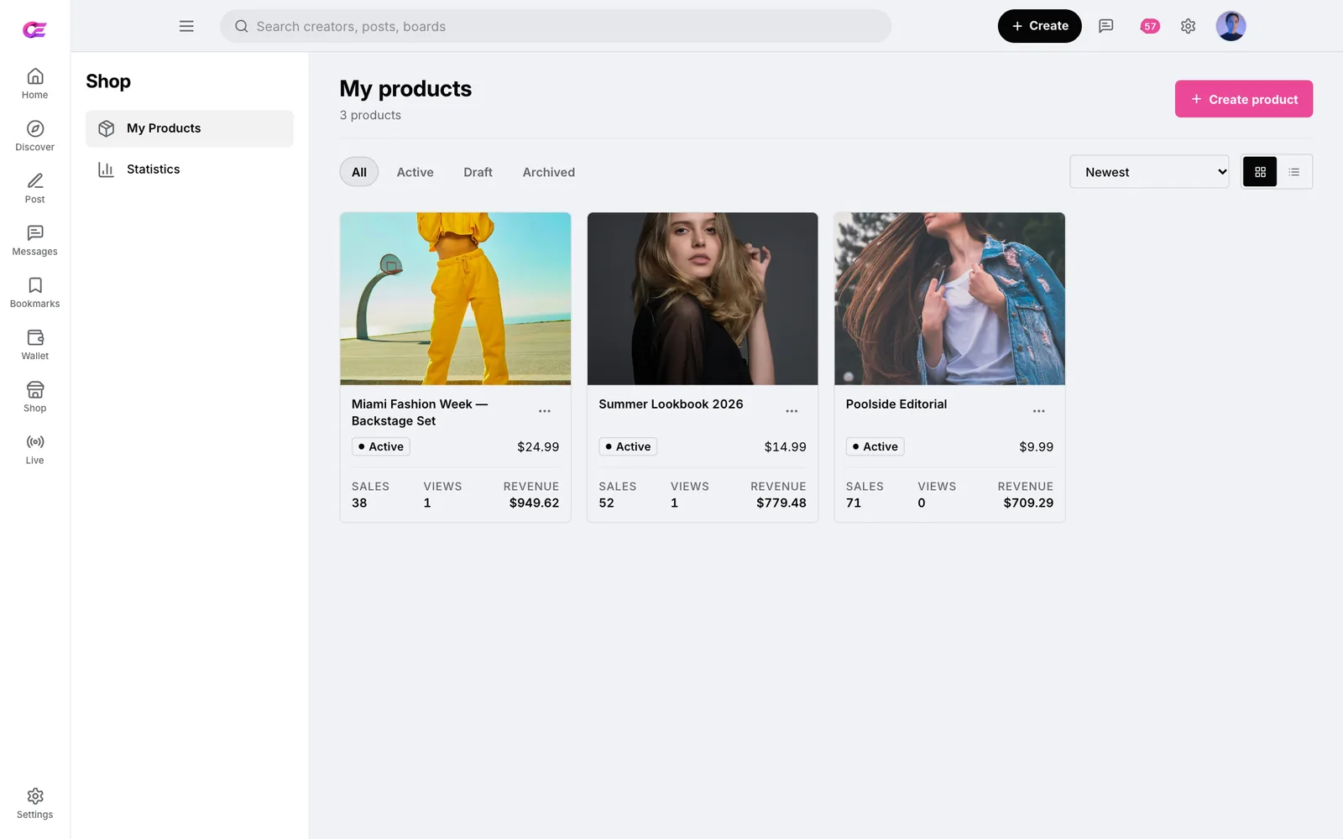Select the All filter tab
Screen dimensions: 1343x839
pyautogui.click(x=359, y=172)
